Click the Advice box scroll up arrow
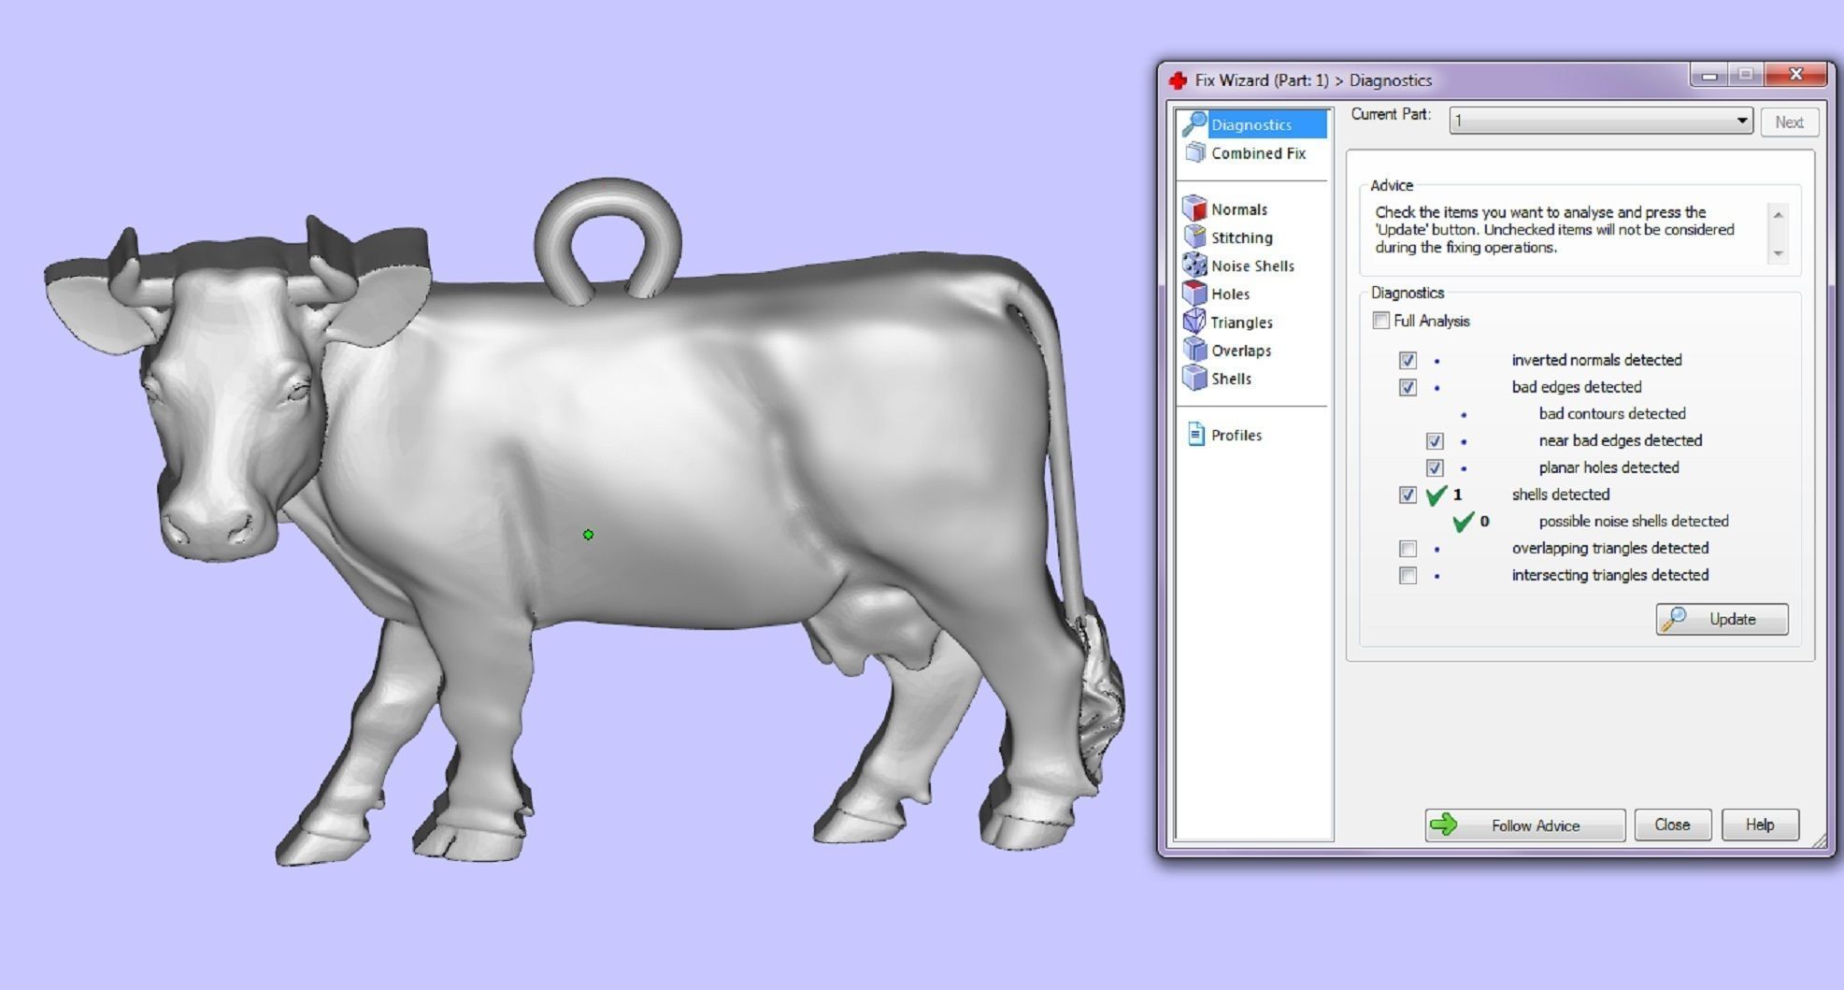Screen dimensions: 1844x990 click(x=1778, y=214)
